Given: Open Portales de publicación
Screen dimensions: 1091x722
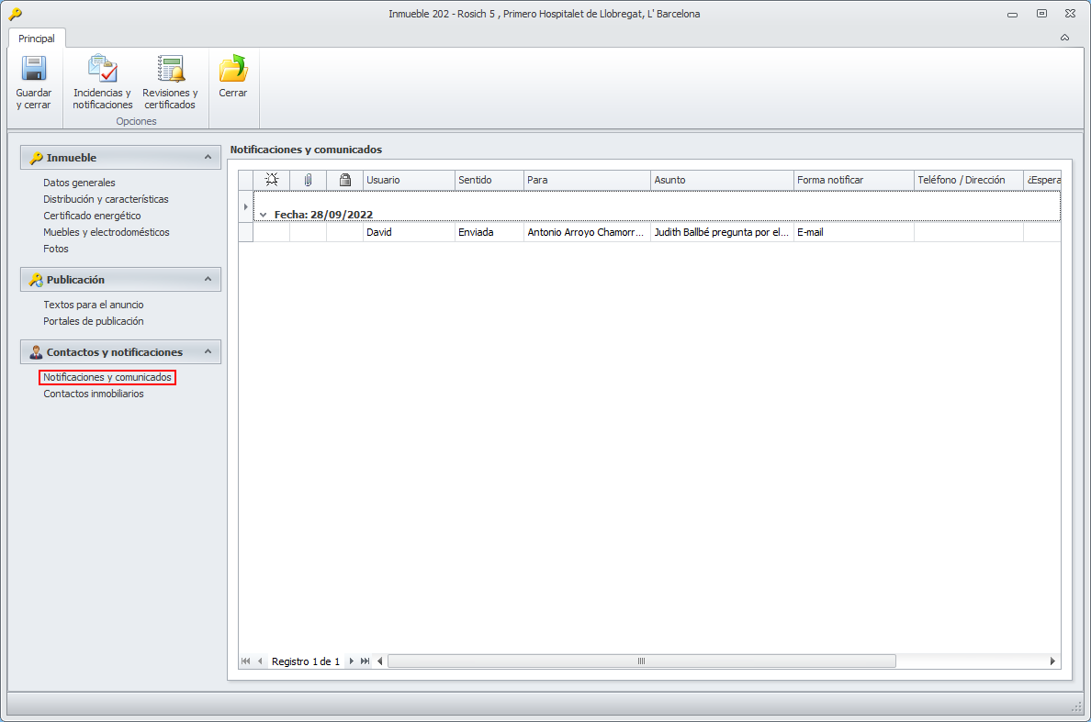Looking at the screenshot, I should pyautogui.click(x=94, y=321).
